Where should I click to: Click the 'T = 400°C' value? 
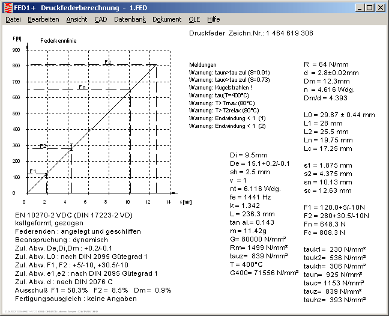pos(246,264)
